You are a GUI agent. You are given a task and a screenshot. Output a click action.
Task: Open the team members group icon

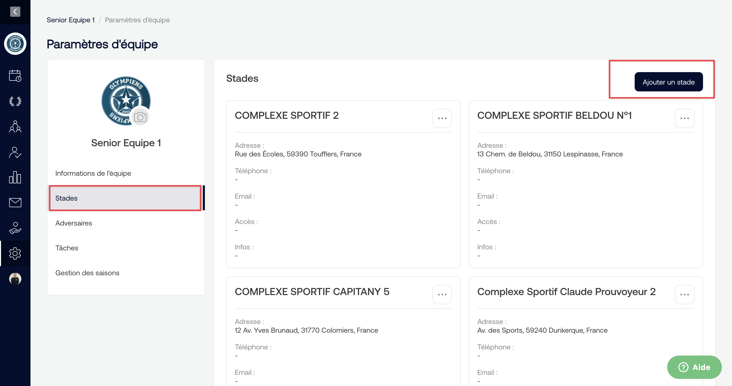coord(15,126)
